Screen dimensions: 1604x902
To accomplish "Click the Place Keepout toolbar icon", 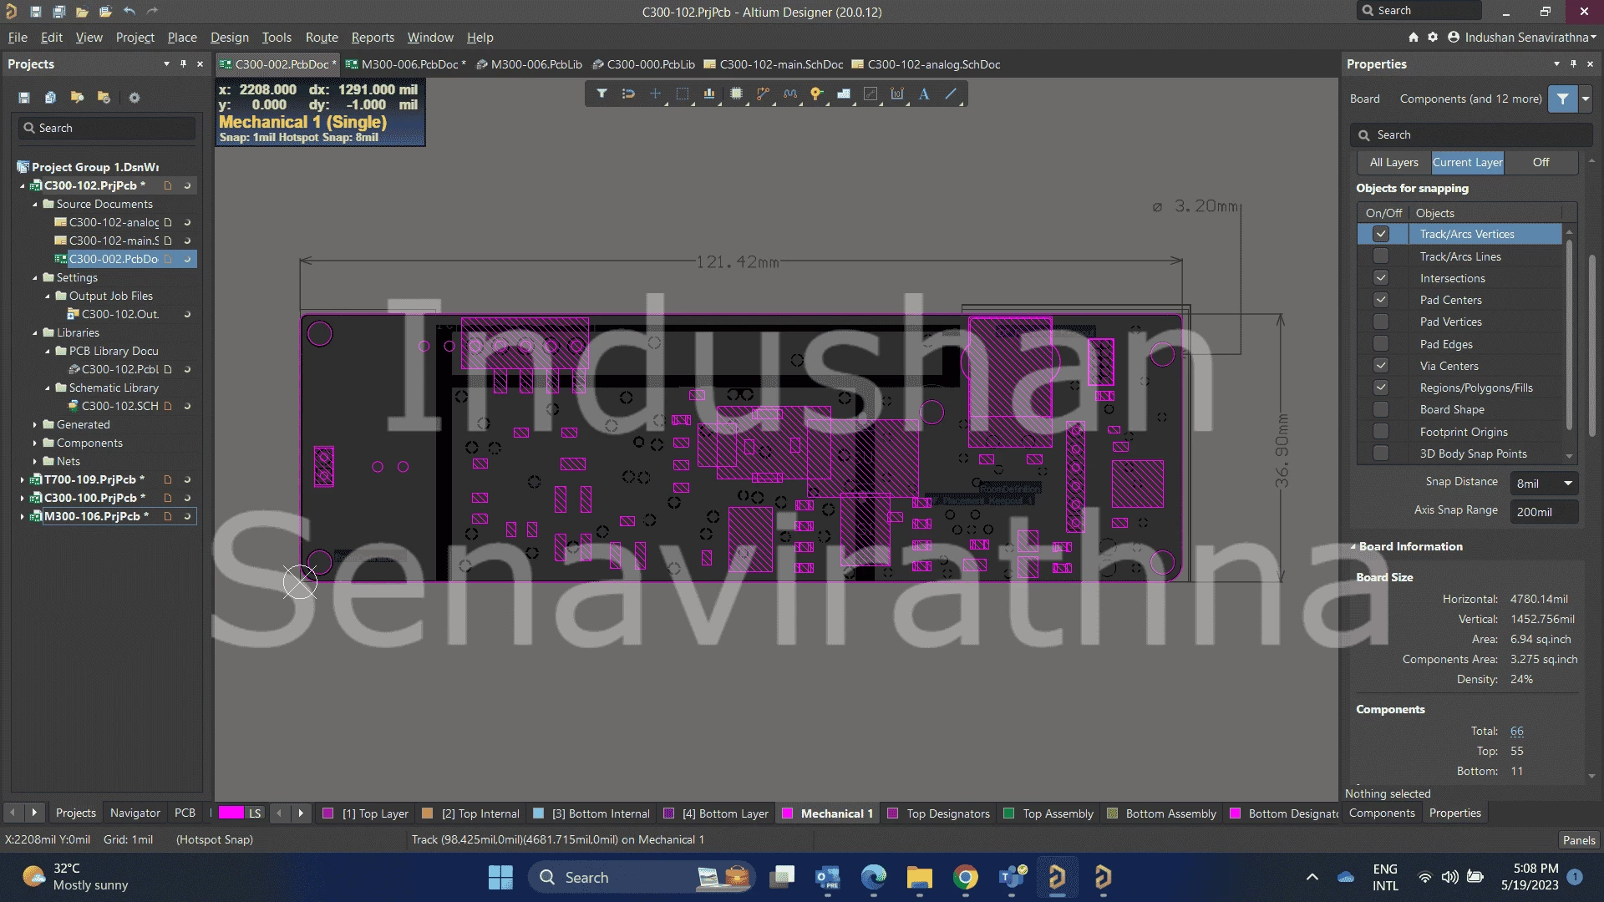I will [871, 94].
